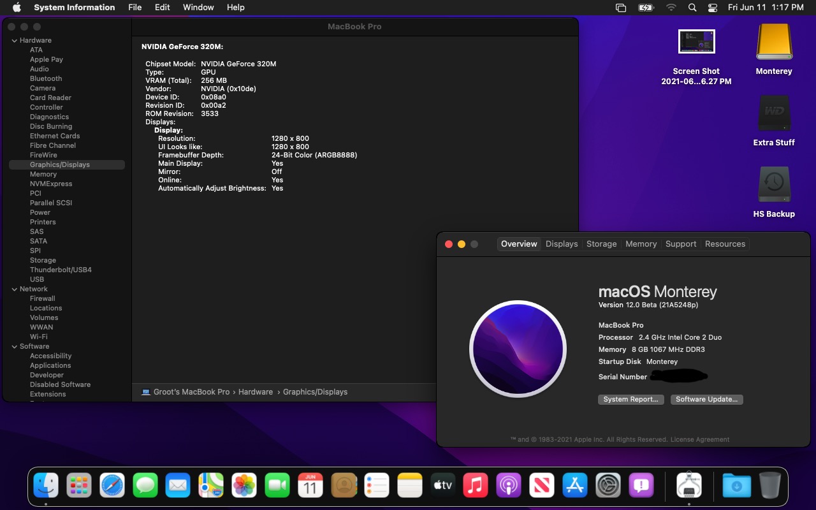816x510 pixels.
Task: Open Launchpad in the Dock
Action: (x=79, y=486)
